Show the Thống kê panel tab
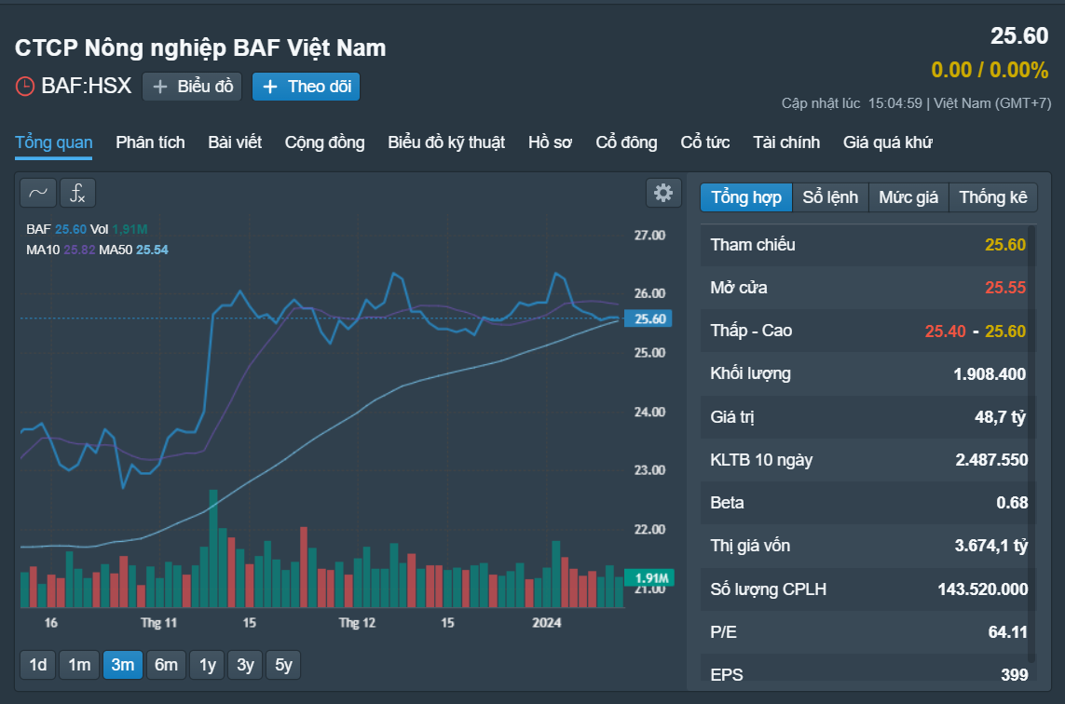Image resolution: width=1065 pixels, height=704 pixels. tap(993, 197)
